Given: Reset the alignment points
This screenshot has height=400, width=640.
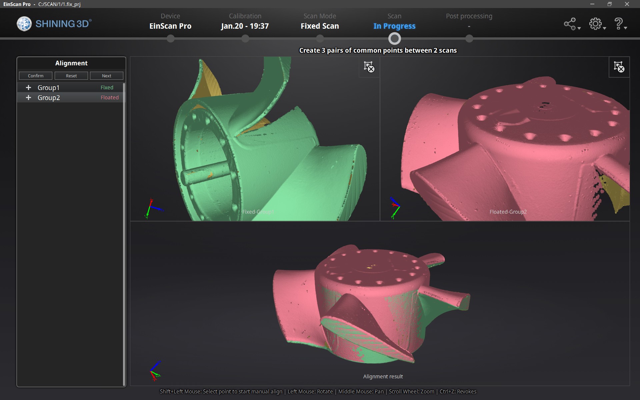Looking at the screenshot, I should [x=71, y=76].
